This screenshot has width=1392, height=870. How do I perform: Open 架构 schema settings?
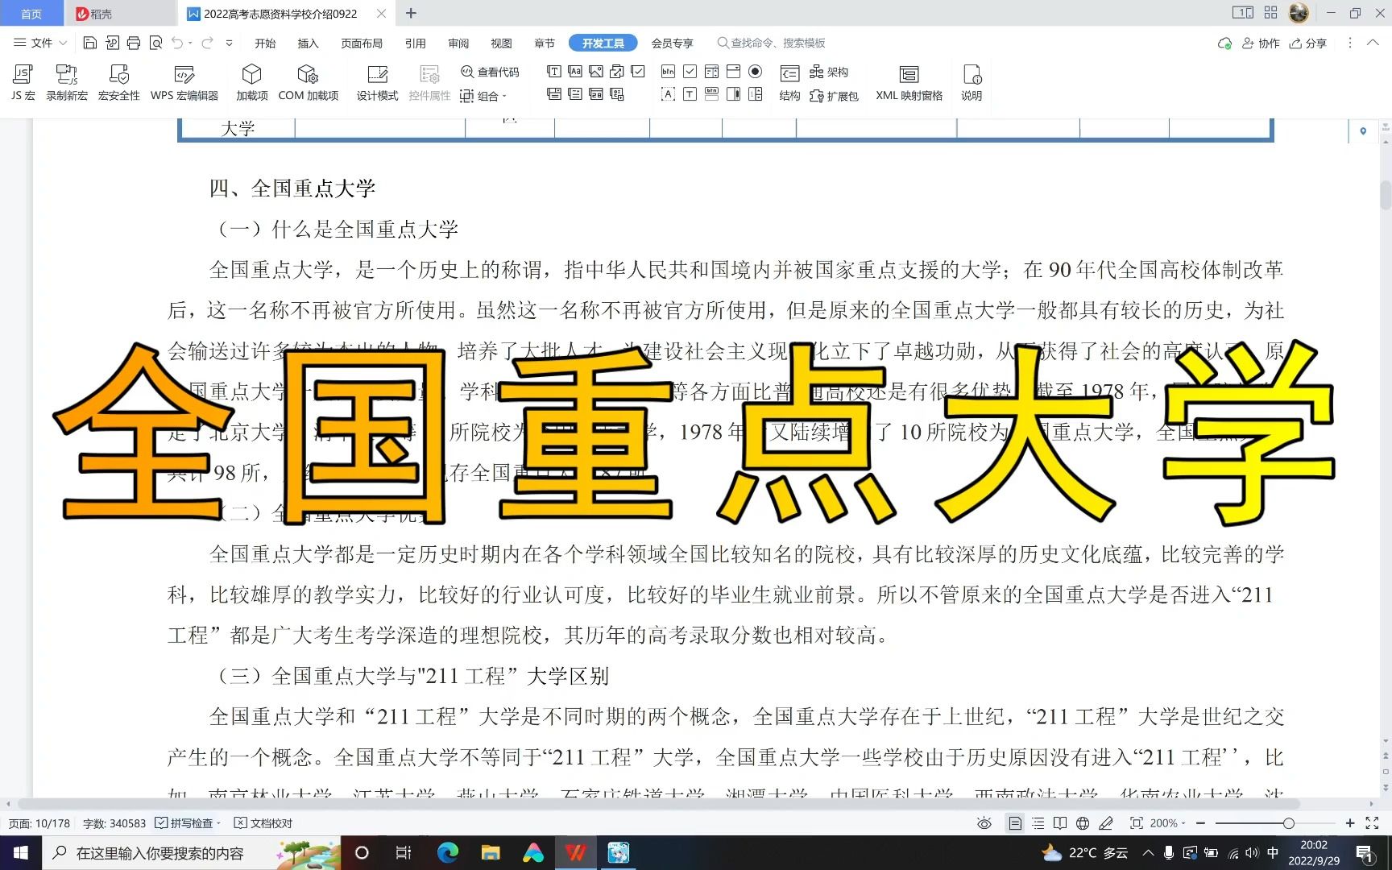click(x=829, y=72)
